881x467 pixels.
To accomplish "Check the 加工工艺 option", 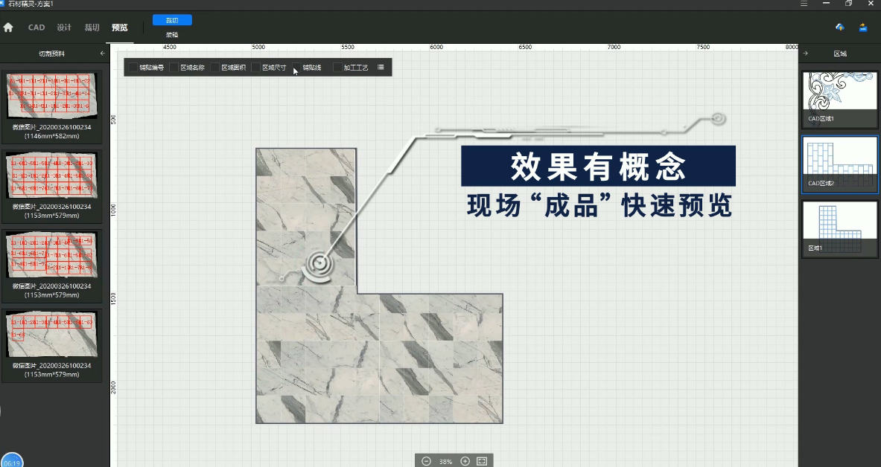I will [x=337, y=68].
